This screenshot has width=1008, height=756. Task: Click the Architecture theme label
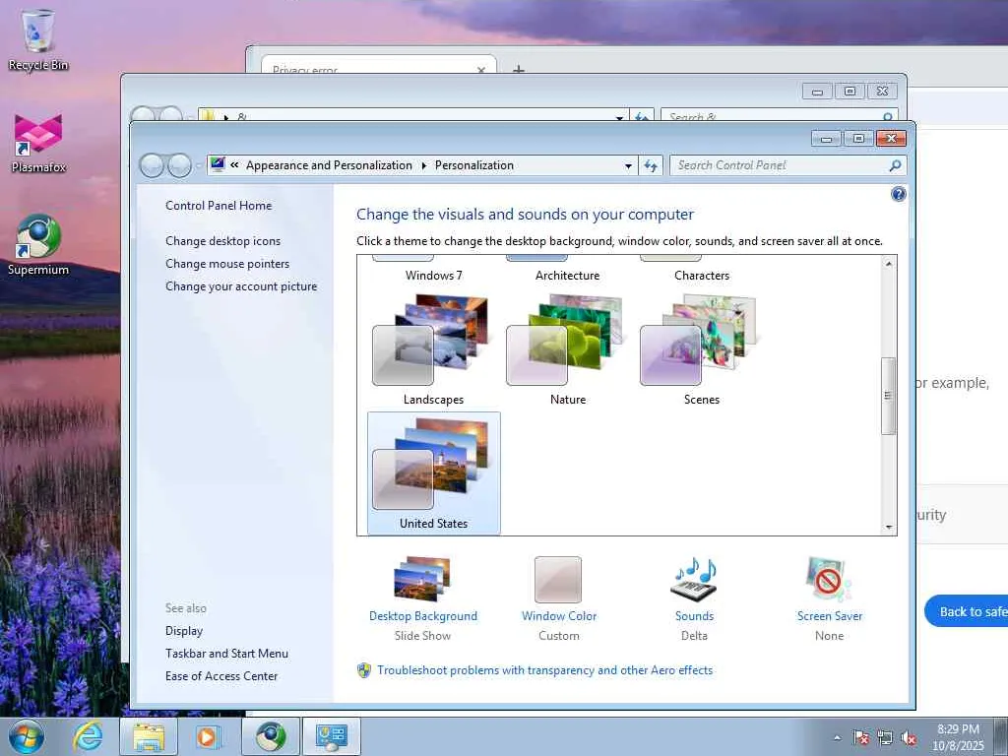point(568,276)
